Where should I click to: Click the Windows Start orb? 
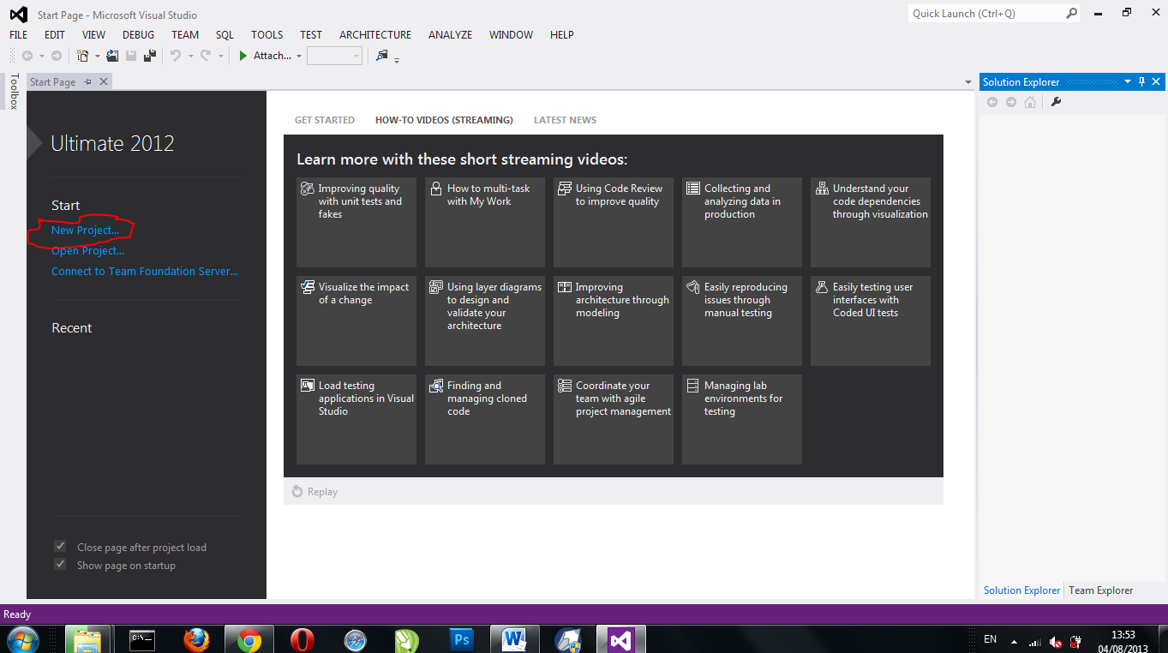(x=22, y=639)
